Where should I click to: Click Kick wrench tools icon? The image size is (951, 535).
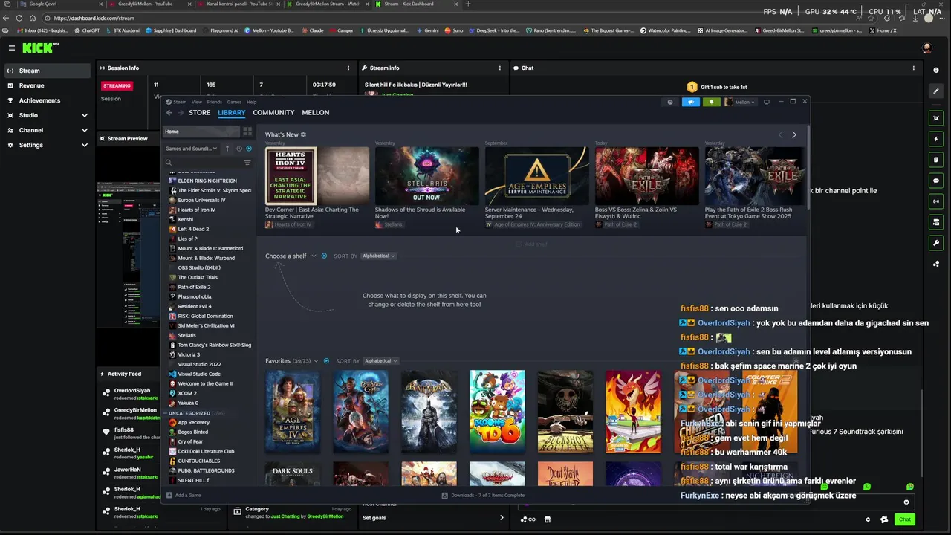tap(936, 243)
